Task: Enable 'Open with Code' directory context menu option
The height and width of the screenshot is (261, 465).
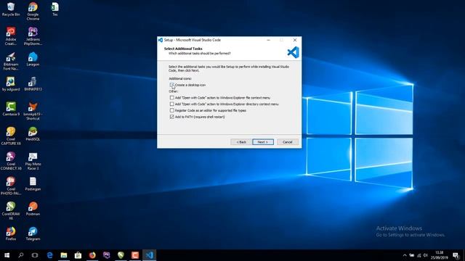Action: click(172, 104)
